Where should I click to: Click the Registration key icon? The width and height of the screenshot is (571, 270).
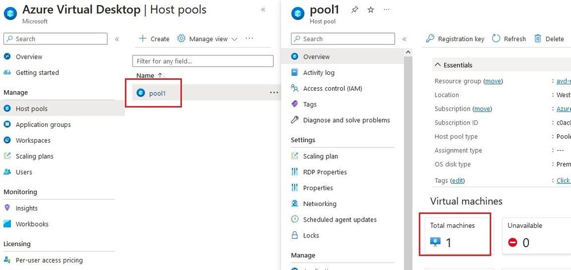tap(430, 38)
